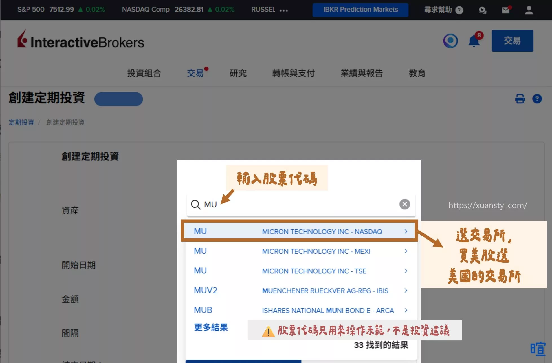Viewport: 552px width, 363px height.
Task: Click the blue 交易 button
Action: point(512,41)
